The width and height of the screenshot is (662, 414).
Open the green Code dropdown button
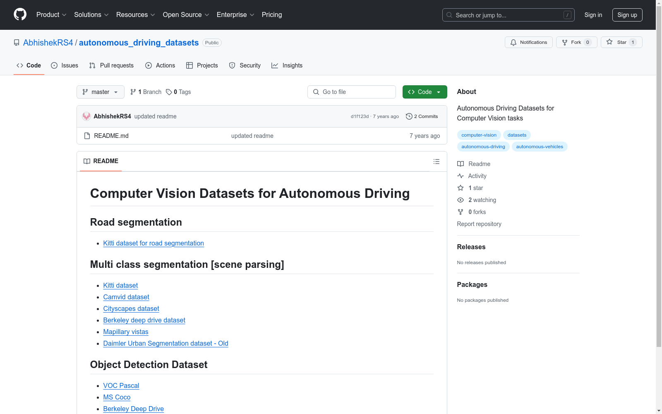(425, 92)
